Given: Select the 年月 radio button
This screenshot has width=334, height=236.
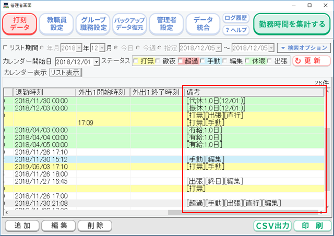Looking at the screenshot, I should [x=42, y=48].
